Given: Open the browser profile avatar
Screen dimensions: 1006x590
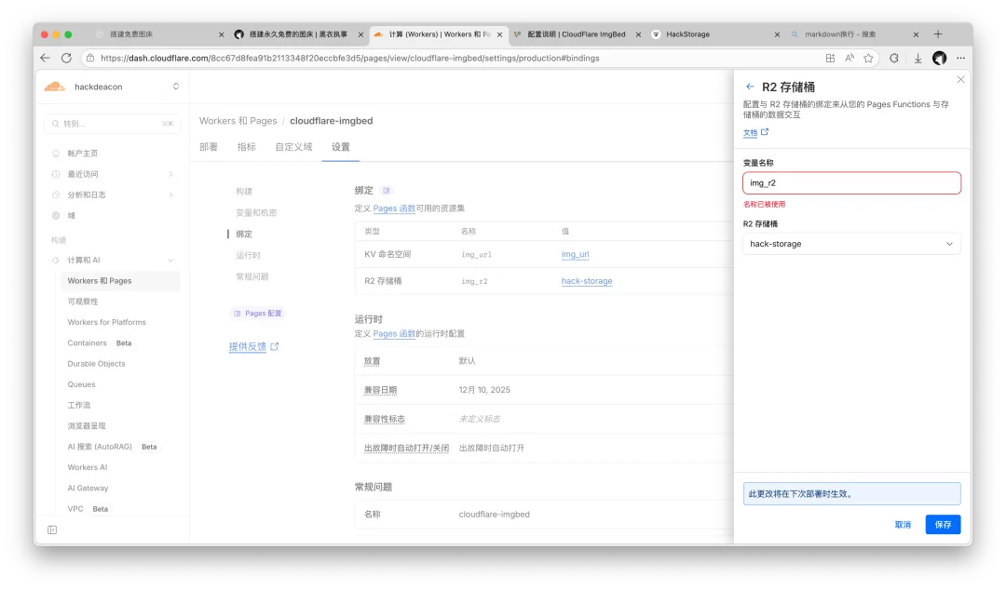Looking at the screenshot, I should (x=939, y=58).
